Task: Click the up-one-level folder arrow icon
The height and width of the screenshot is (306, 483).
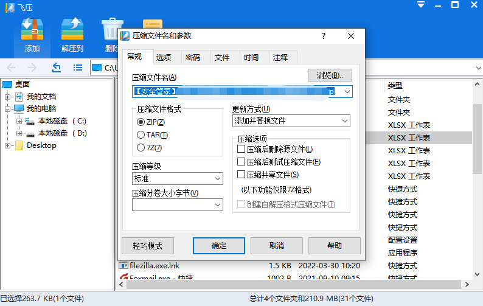Action: tap(57, 68)
